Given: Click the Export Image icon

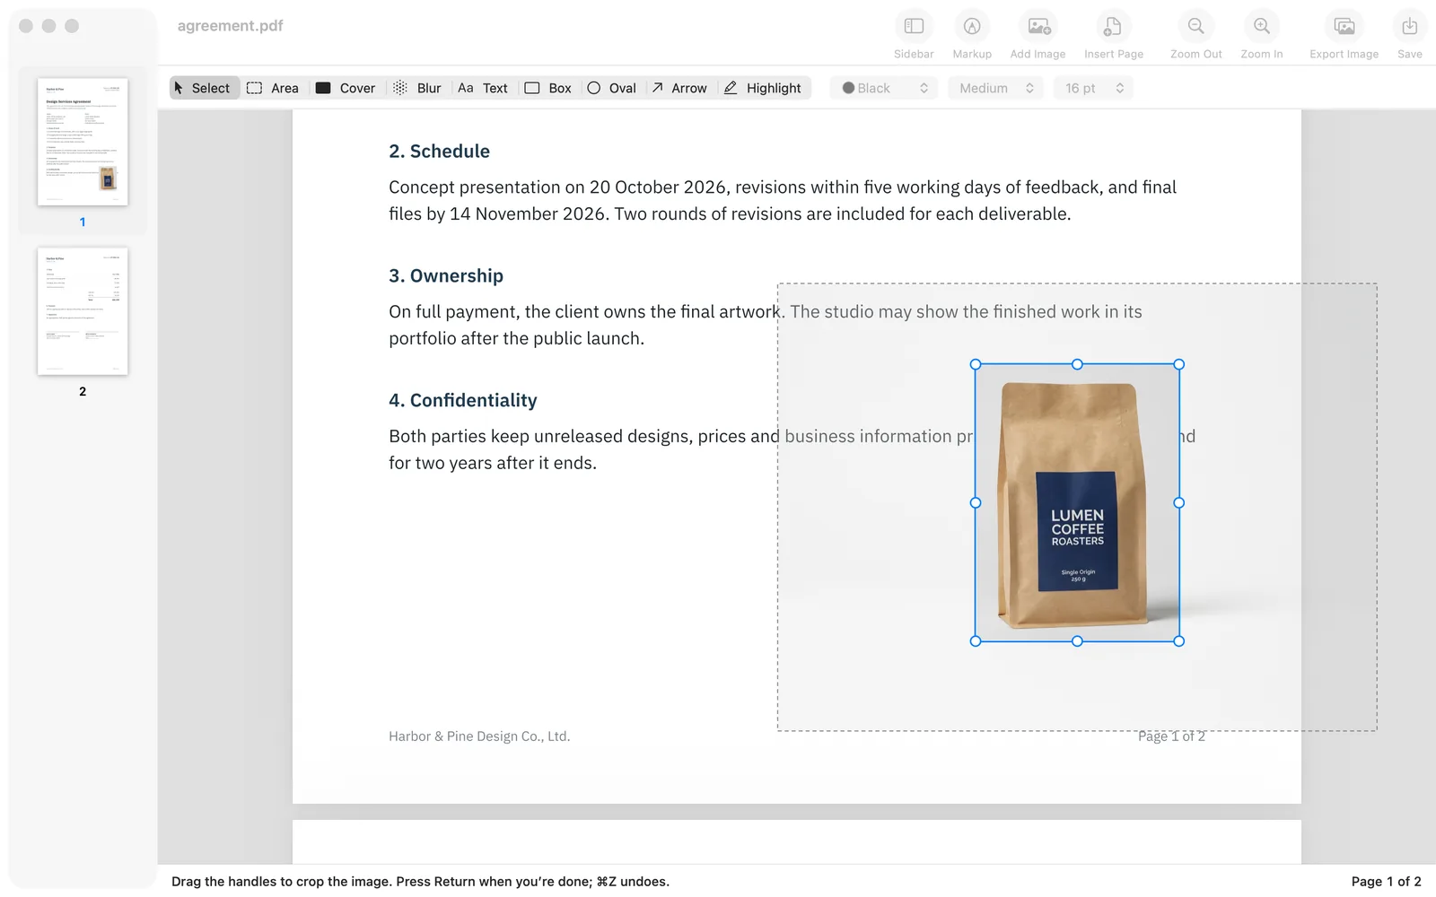Looking at the screenshot, I should [x=1344, y=27].
